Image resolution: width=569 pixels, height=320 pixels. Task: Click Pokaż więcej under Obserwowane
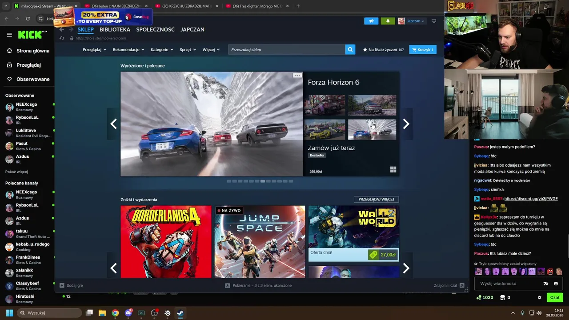pos(16,172)
